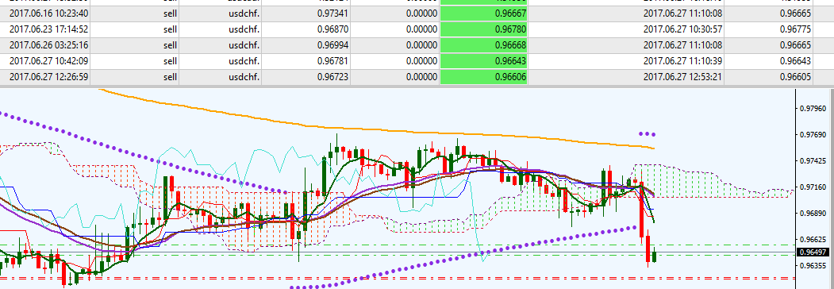The image size is (834, 289).
Task: Select open time 2017.06.16 10:23:40 cell
Action: pos(49,13)
